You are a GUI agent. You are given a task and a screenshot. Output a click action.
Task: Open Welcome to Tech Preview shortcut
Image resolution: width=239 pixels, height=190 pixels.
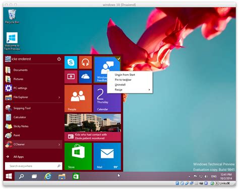point(12,41)
